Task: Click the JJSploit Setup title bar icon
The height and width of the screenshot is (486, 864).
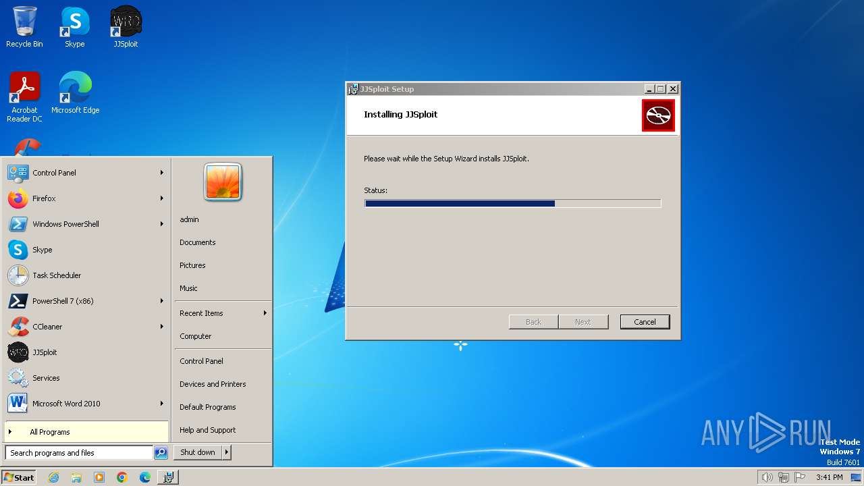Action: pyautogui.click(x=353, y=89)
